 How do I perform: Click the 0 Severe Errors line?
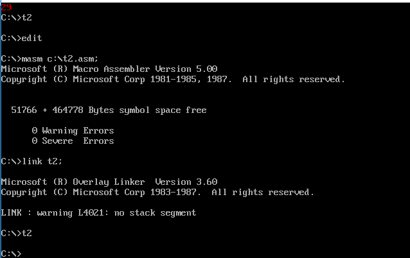tap(73, 141)
